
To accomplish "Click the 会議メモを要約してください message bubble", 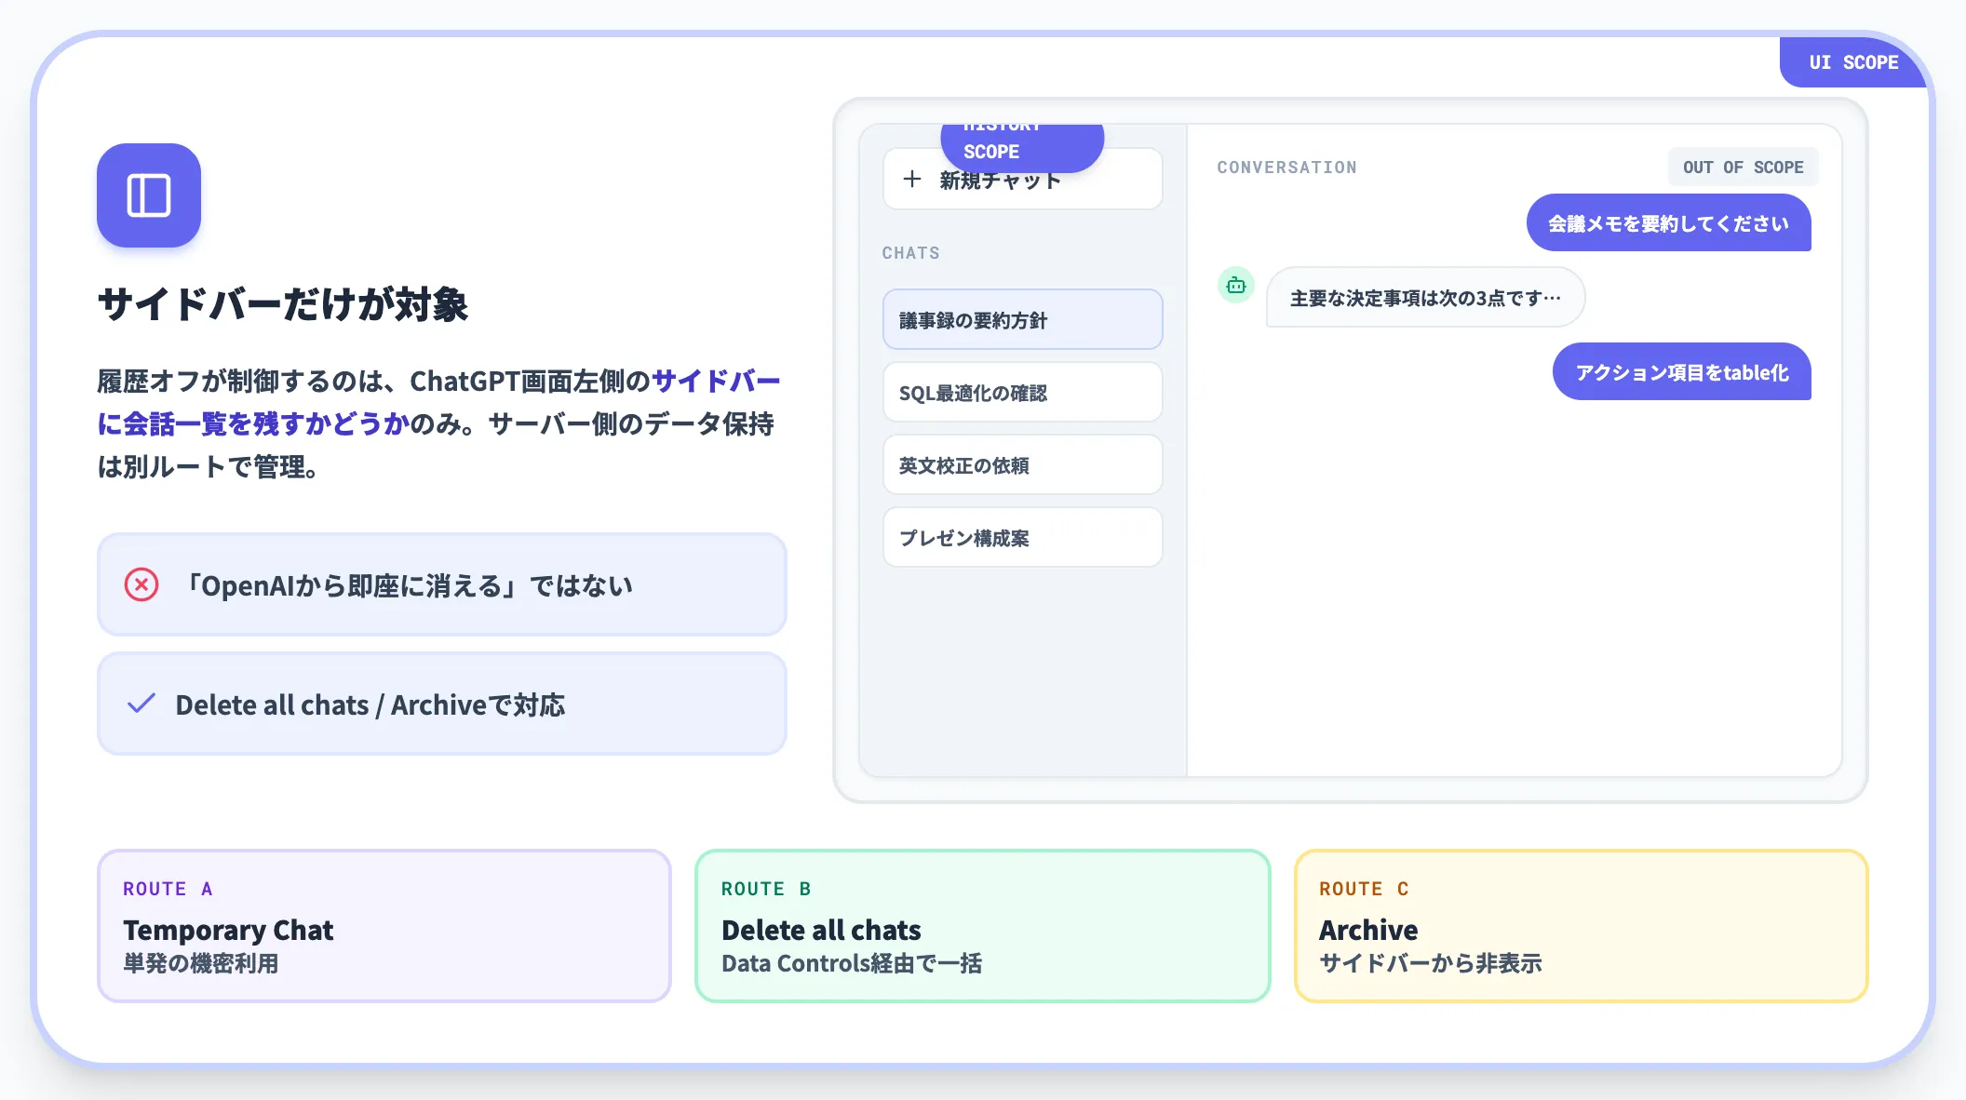I will pos(1668,222).
